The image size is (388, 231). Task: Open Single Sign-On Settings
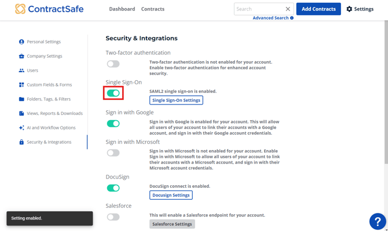pos(176,100)
